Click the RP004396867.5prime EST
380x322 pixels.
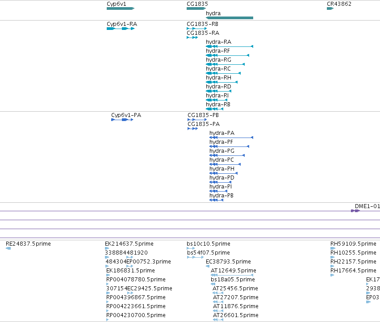point(107,302)
